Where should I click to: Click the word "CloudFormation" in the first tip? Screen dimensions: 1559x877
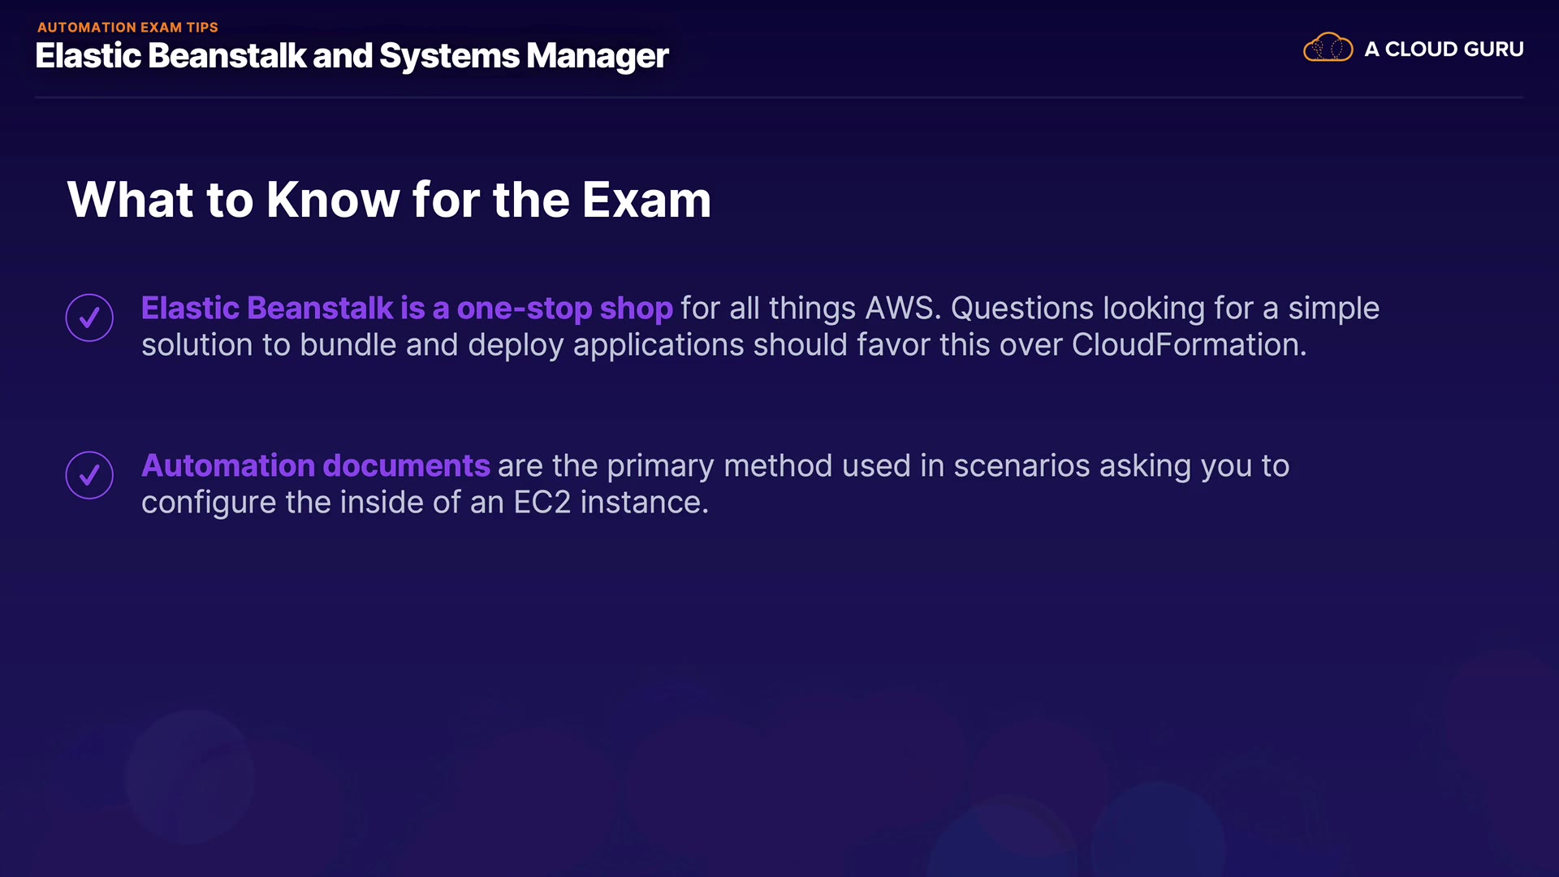pos(1188,345)
